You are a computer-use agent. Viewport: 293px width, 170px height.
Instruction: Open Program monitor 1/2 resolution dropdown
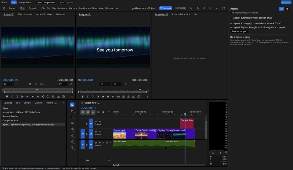(x=117, y=84)
